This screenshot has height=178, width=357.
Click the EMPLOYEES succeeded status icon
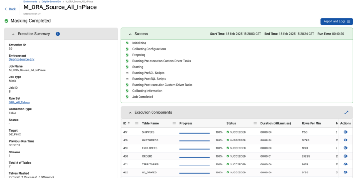pos(228,148)
